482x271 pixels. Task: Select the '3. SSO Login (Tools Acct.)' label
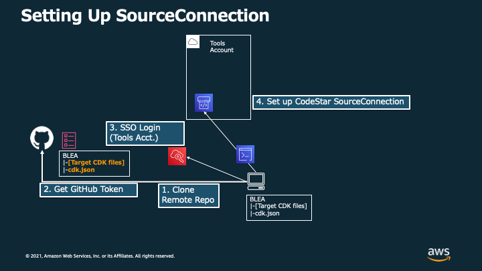click(x=145, y=133)
